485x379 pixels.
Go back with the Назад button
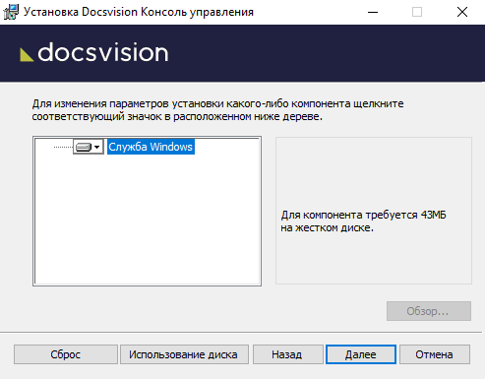tap(287, 354)
